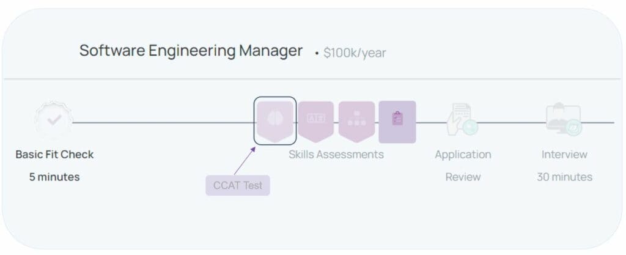Click the Interview video call icon

564,119
